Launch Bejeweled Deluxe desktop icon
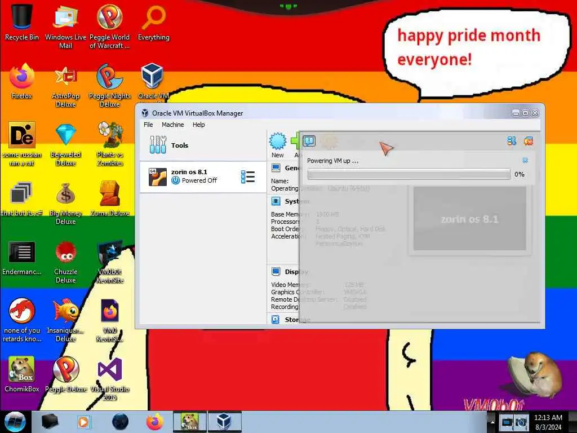 [x=65, y=144]
